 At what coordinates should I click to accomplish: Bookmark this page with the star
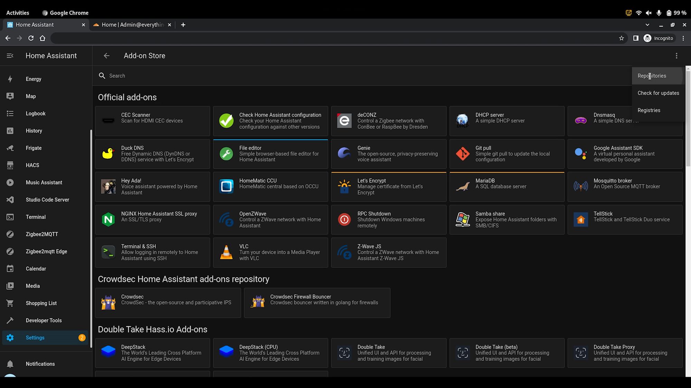click(621, 38)
